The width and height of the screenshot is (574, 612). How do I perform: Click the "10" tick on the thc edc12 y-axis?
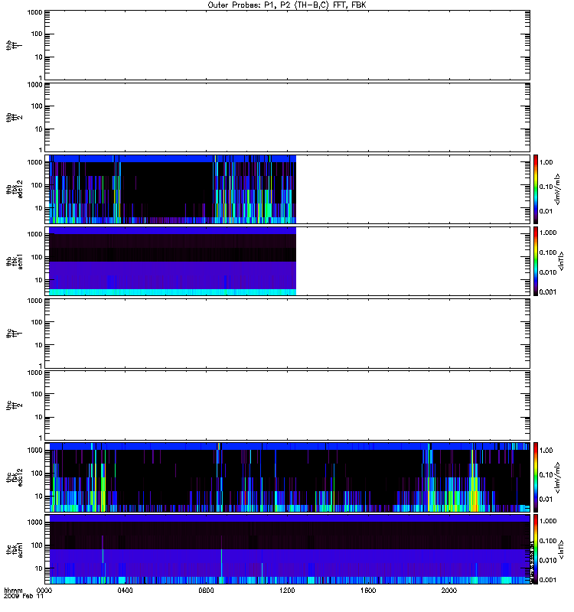tap(39, 496)
